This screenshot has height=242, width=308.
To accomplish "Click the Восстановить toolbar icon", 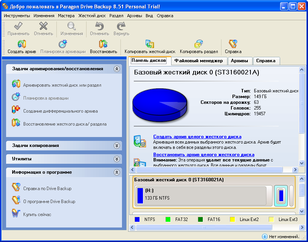I will [103, 44].
